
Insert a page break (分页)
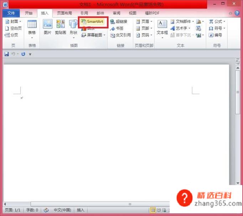pos(11,35)
